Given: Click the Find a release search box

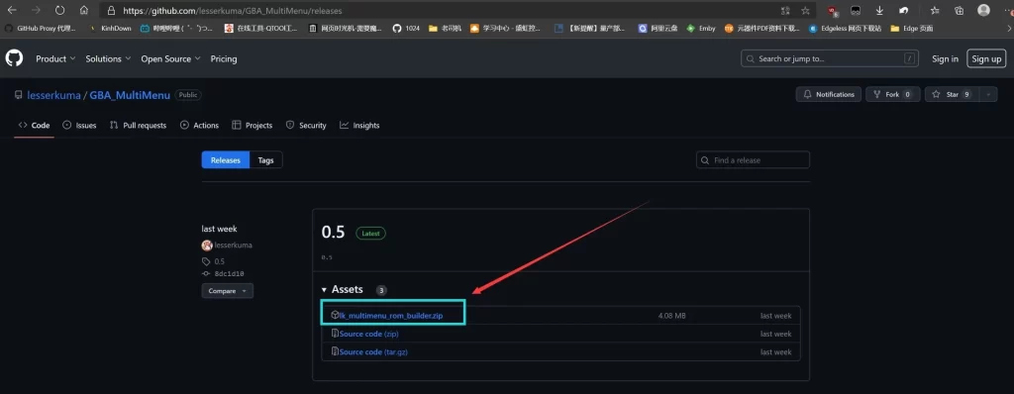Looking at the screenshot, I should [753, 159].
